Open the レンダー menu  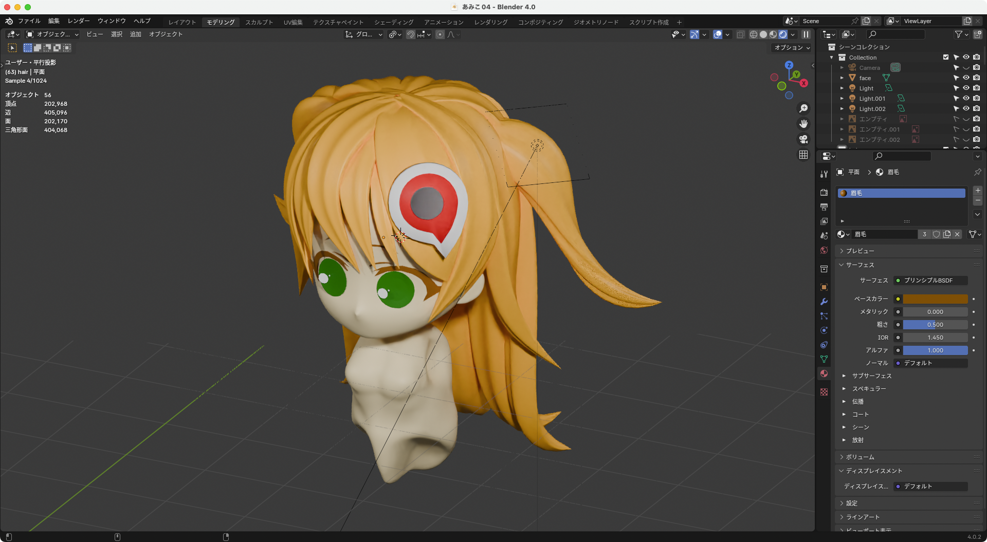coord(78,21)
